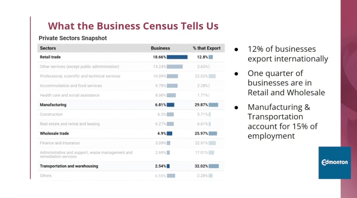The height and width of the screenshot is (198, 357).
Task: Click the Transportation and warehousing row label
Action: pos(69,166)
